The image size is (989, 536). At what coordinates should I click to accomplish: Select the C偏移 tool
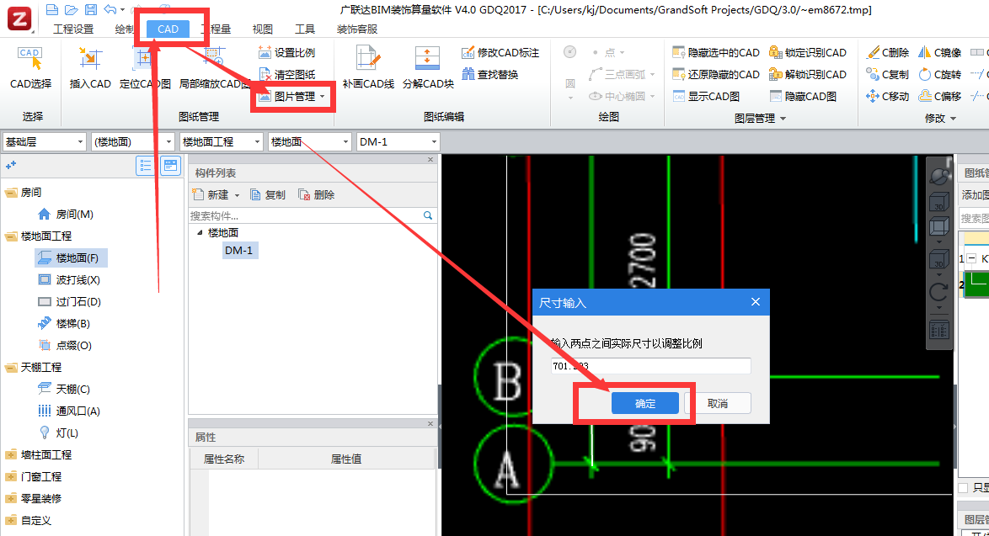940,97
